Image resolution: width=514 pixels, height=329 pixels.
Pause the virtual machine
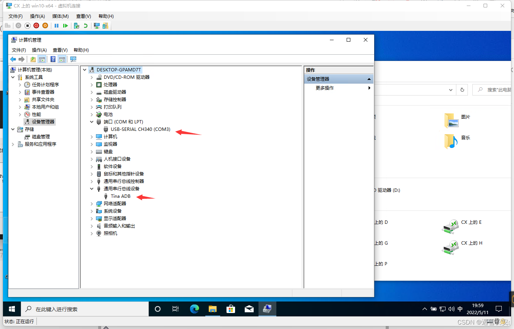pyautogui.click(x=57, y=26)
